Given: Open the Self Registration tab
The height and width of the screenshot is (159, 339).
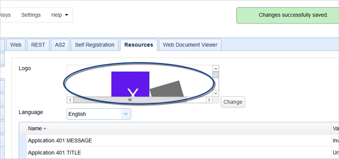Looking at the screenshot, I should (x=95, y=45).
